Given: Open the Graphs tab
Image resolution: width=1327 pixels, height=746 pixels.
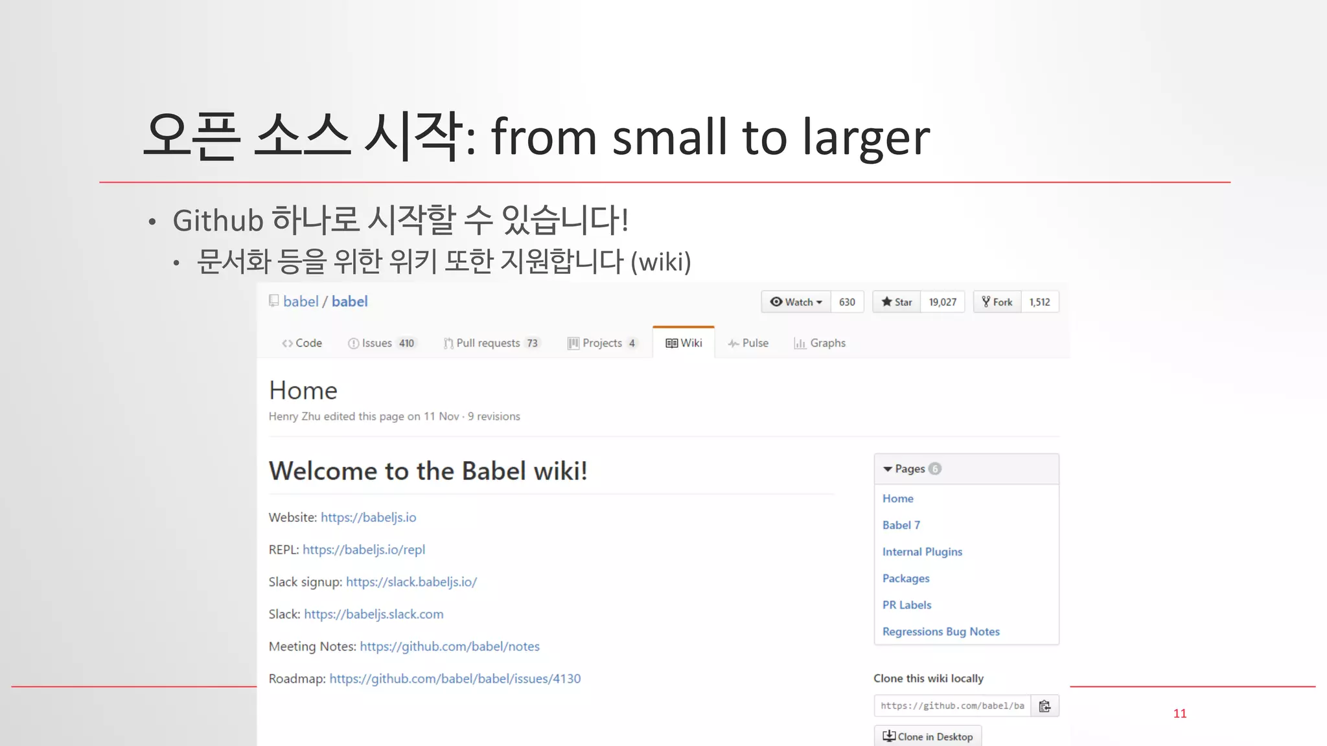Looking at the screenshot, I should 820,343.
